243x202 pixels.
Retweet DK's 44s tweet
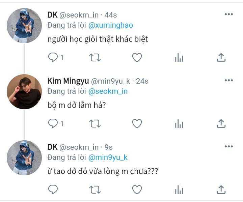tap(95, 57)
